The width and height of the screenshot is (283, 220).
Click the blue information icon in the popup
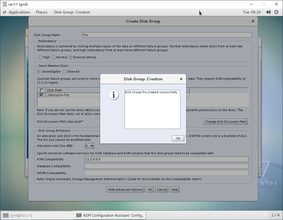[114, 95]
